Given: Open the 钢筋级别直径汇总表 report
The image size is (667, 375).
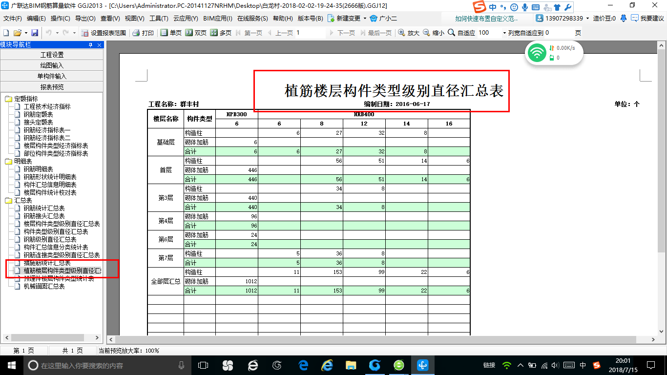Looking at the screenshot, I should (x=50, y=239).
